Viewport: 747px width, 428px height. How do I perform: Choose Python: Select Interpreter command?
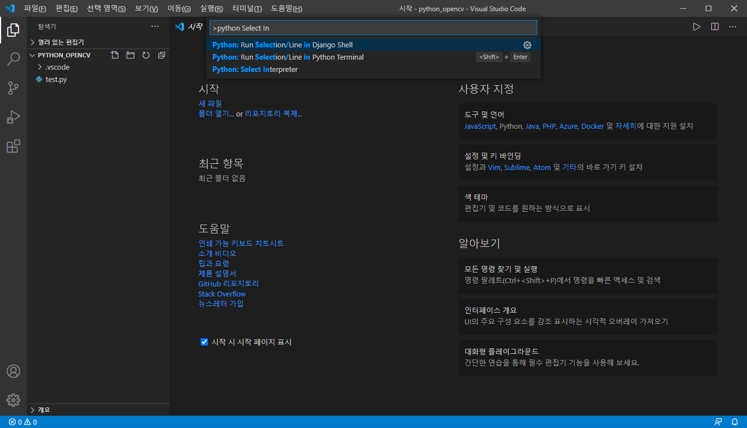point(373,70)
